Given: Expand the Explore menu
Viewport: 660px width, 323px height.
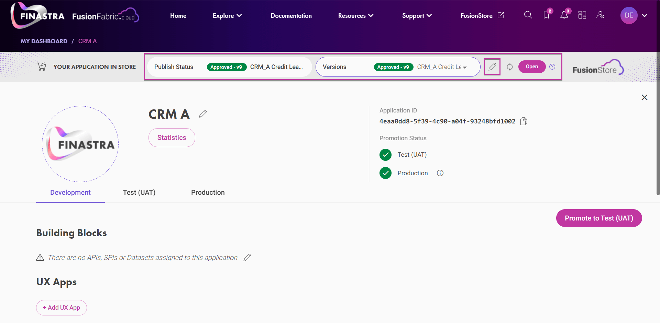Looking at the screenshot, I should [227, 15].
